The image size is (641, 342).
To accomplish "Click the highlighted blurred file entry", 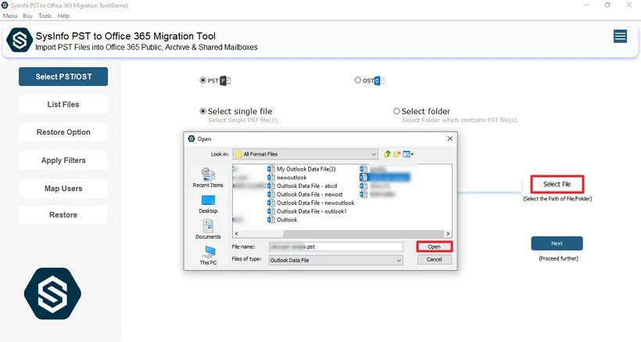I will coord(385,177).
